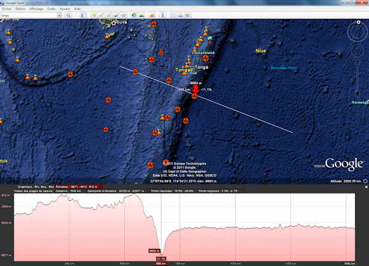369x266 pixels.
Task: Click the Rarotonga label at right edge
Action: (360, 103)
